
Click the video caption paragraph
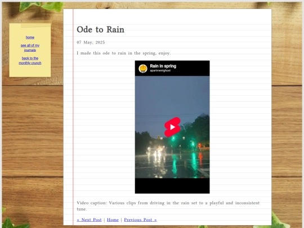168,206
